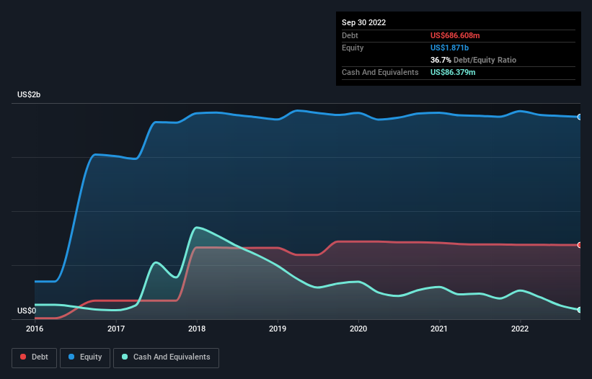
Task: Click the 2020 x-axis label
Action: coord(358,329)
